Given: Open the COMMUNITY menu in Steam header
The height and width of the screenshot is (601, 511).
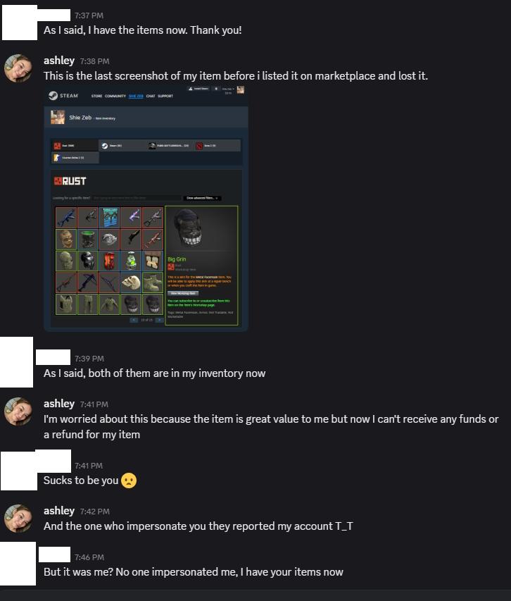Looking at the screenshot, I should 115,96.
